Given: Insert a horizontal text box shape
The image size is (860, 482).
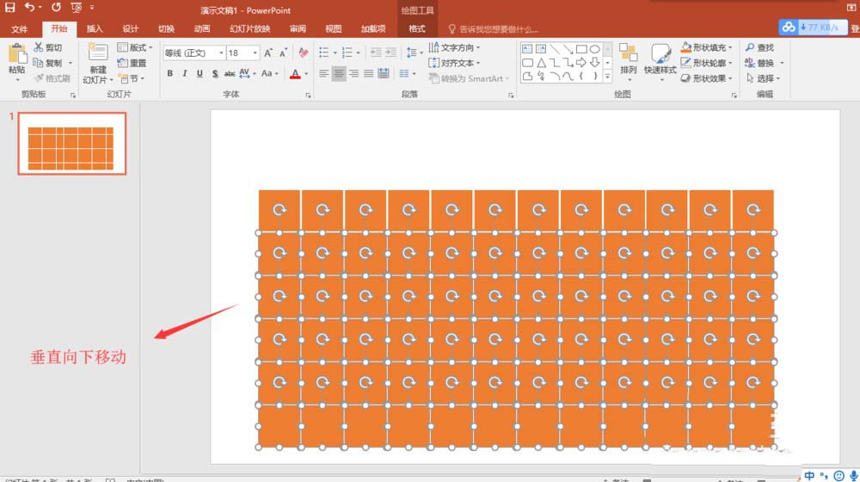Looking at the screenshot, I should (528, 49).
